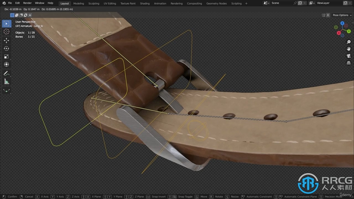Click Confirm in the status bar
The height and width of the screenshot is (199, 354).
[x=12, y=197]
